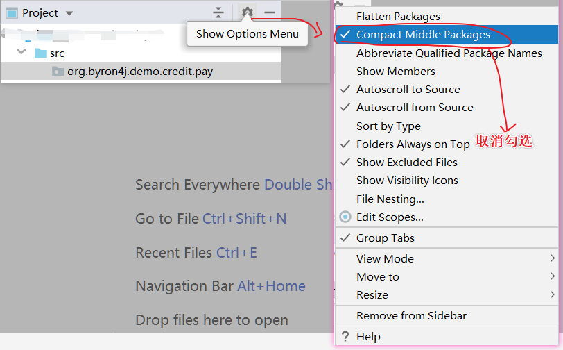The image size is (563, 350).
Task: Click the Help question mark icon
Action: 345,336
